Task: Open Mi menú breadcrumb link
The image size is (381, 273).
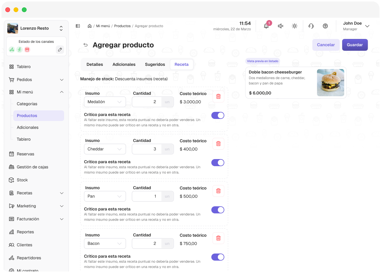Action: pyautogui.click(x=103, y=26)
